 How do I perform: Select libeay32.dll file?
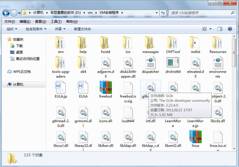point(83,141)
